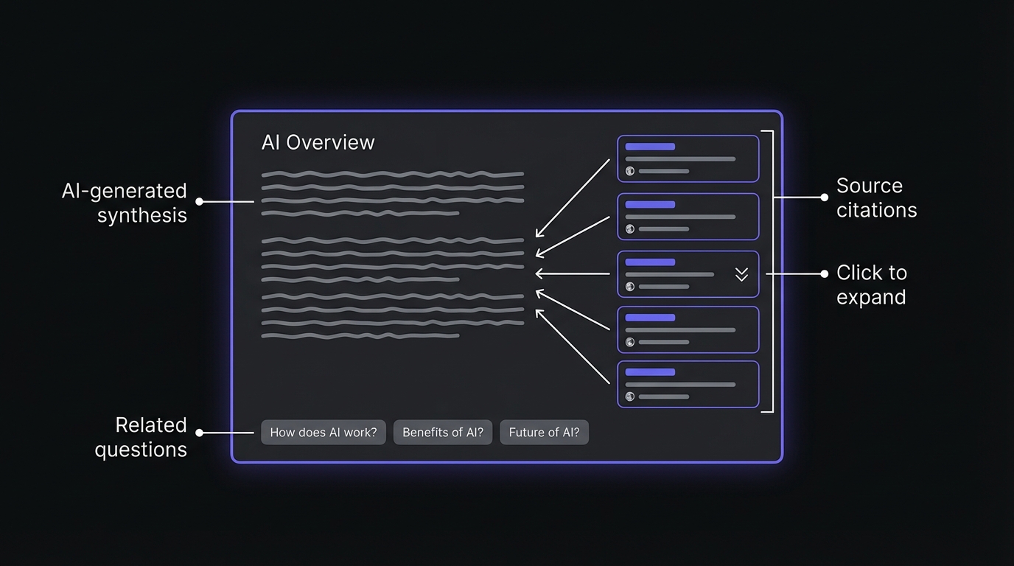The image size is (1014, 566).
Task: Open the purple title of the fourth source card
Action: point(650,318)
